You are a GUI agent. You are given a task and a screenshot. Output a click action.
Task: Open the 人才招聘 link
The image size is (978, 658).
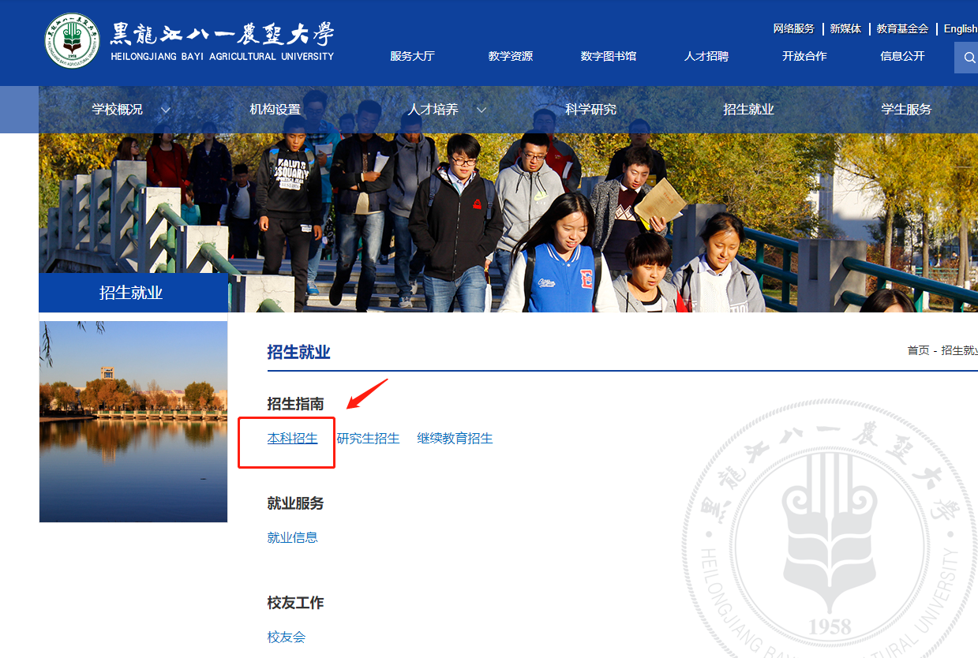point(706,56)
